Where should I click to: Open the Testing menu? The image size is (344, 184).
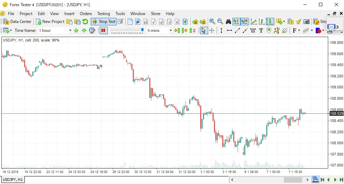104,14
